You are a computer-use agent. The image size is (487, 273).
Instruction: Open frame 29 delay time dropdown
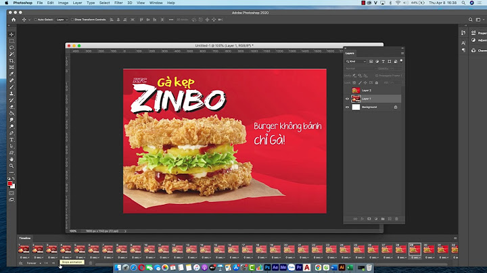click(x=415, y=257)
